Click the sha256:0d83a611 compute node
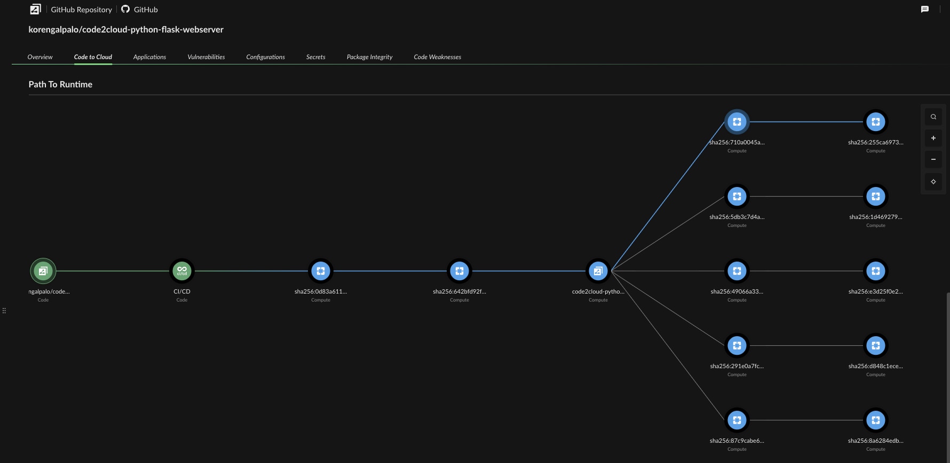 click(x=321, y=271)
